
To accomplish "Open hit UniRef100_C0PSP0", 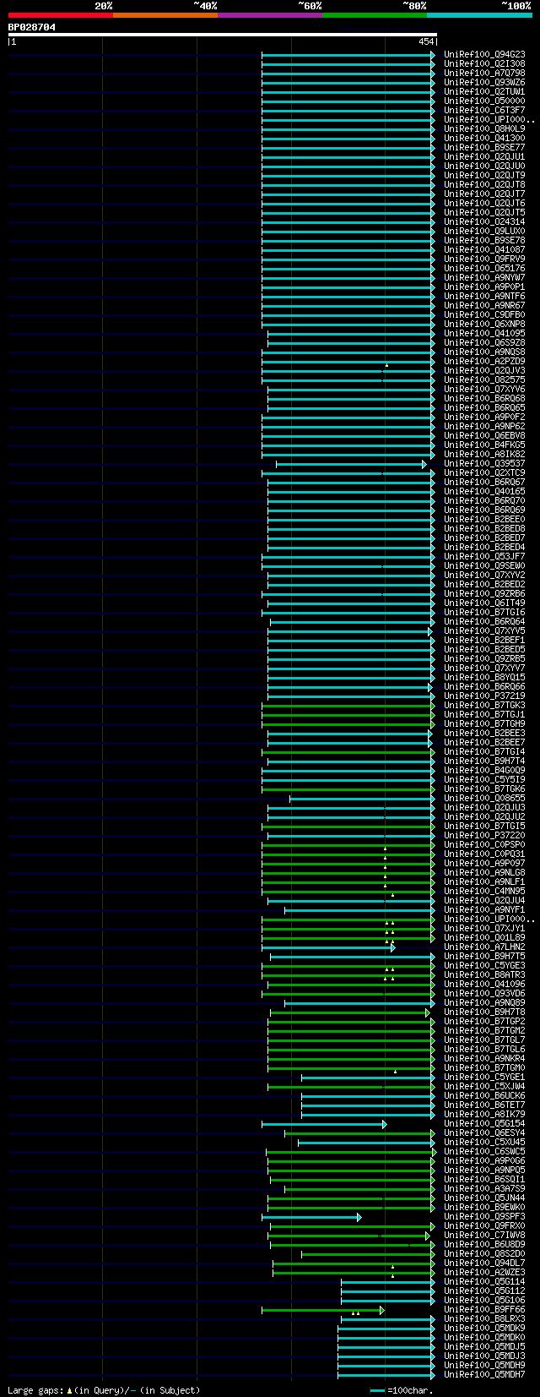I will coord(484,845).
